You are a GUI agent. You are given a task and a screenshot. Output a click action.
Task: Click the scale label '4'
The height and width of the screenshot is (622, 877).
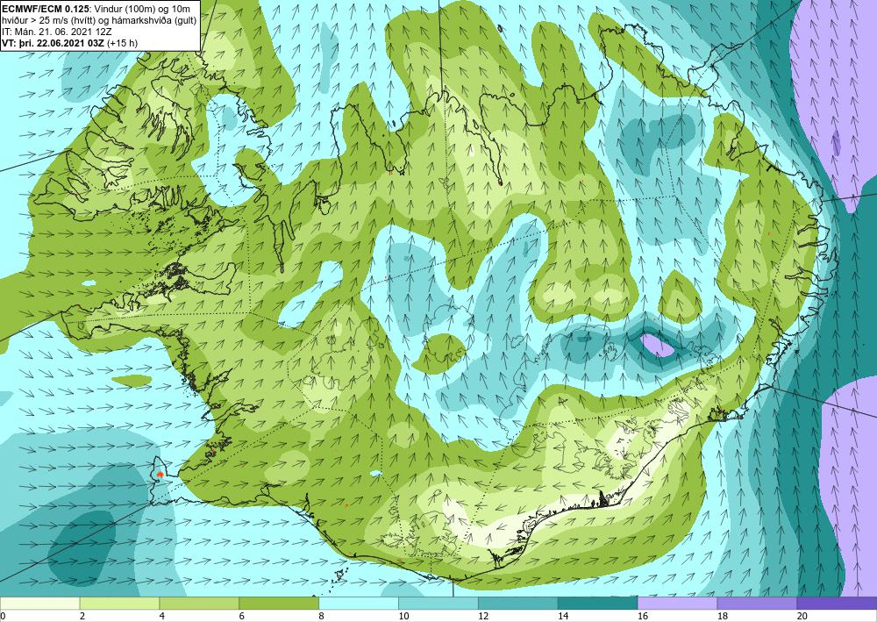pos(162,617)
